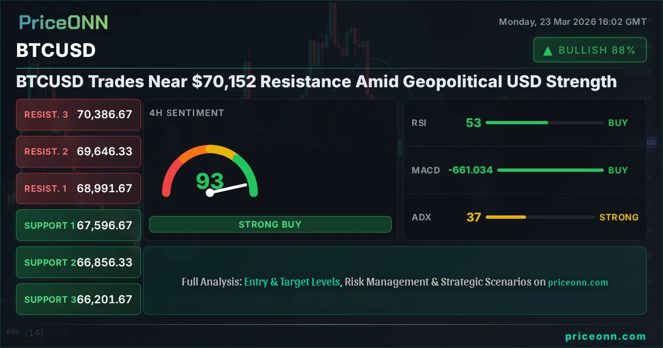
Task: Select the SUPPORT 3 level 66,201.67
Action: pyautogui.click(x=78, y=299)
